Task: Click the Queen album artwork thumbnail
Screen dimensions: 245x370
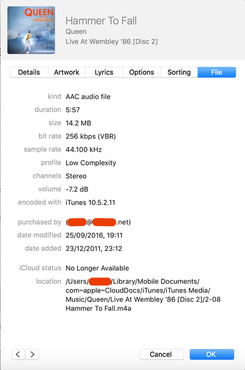Action: 31,30
